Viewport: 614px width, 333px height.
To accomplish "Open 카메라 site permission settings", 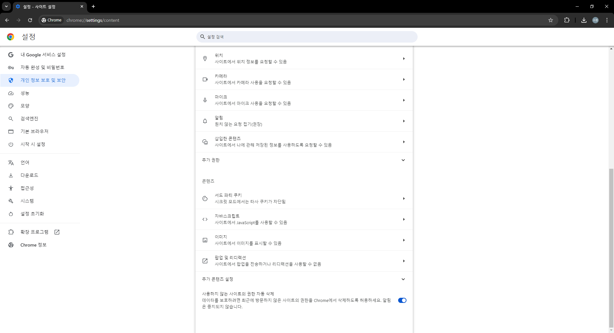I will tap(304, 79).
